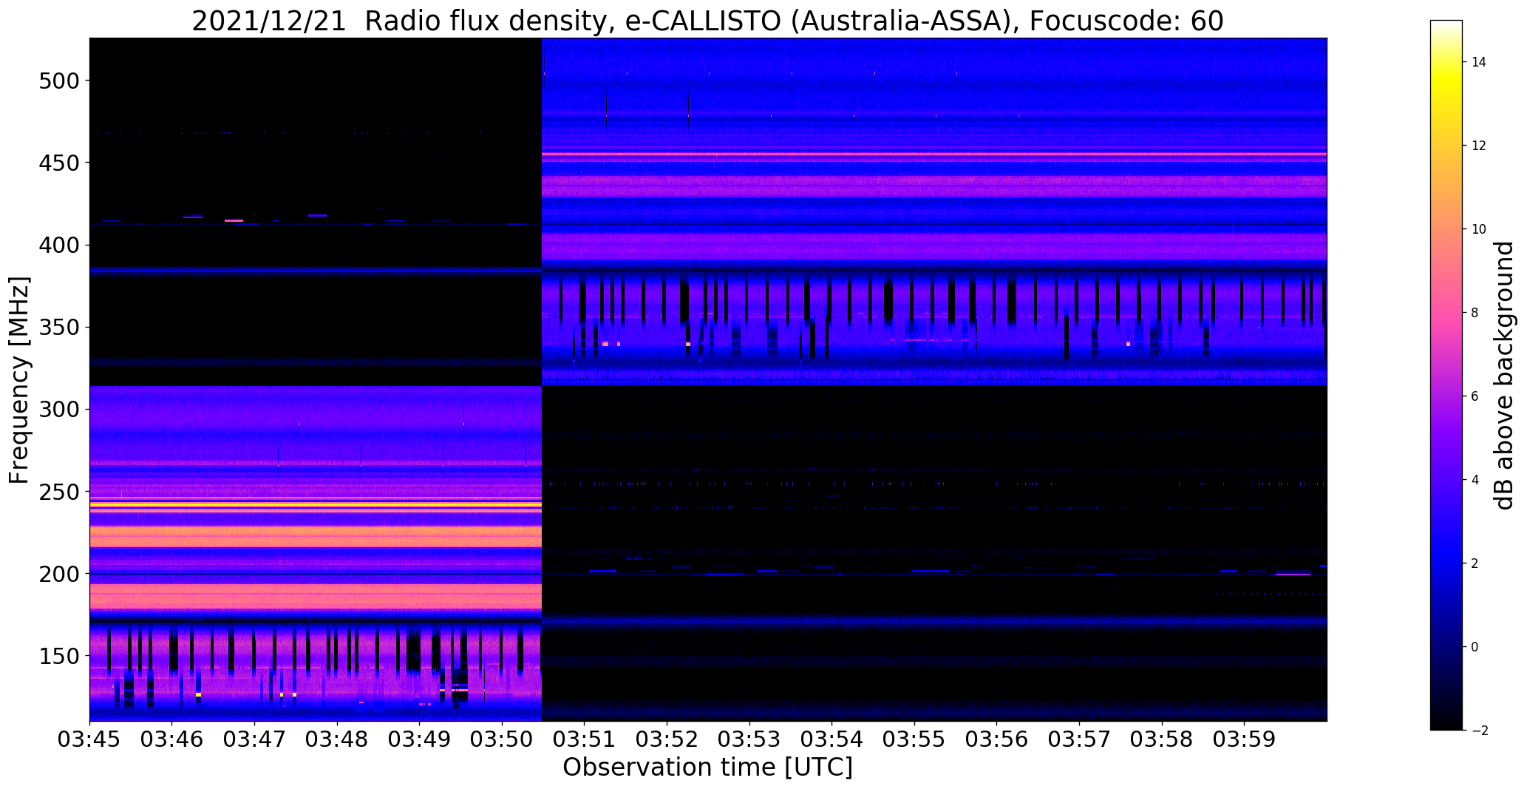Click the 03:59 time tick label
The height and width of the screenshot is (789, 1527).
tap(1245, 739)
